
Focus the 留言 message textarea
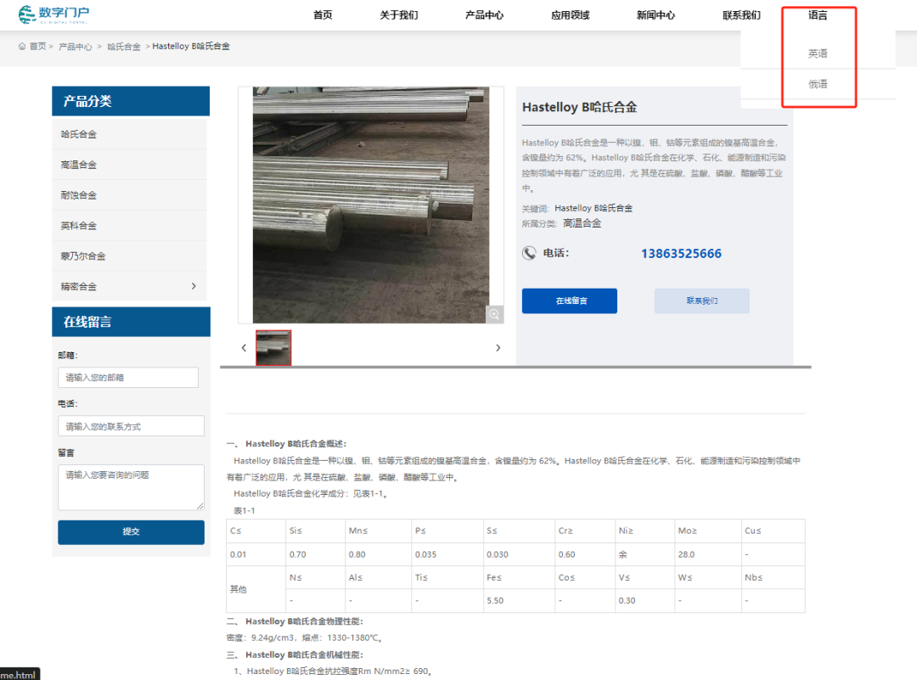point(131,486)
